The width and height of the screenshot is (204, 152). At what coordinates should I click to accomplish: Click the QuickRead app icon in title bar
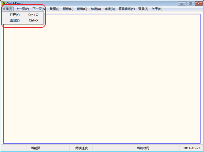click(x=3, y=3)
